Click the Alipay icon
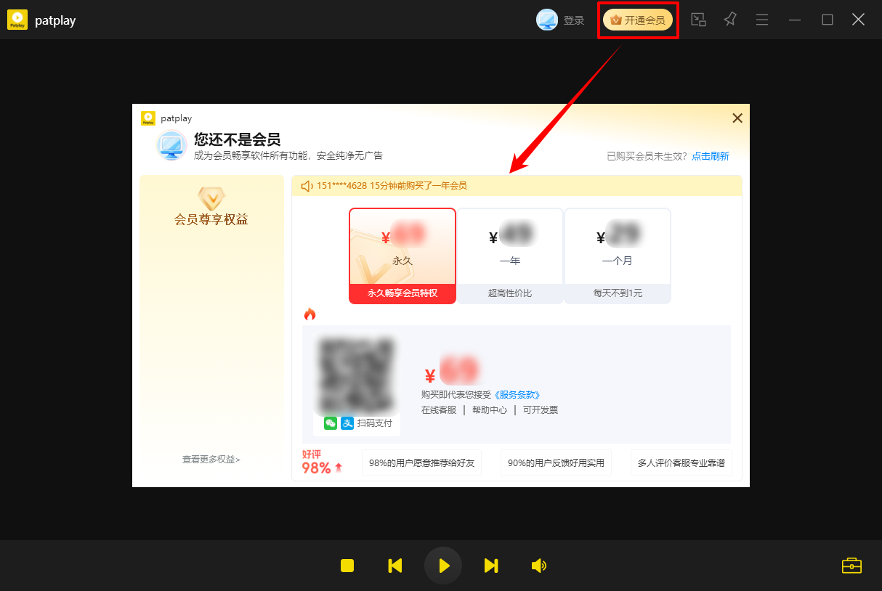882x591 pixels. (x=347, y=423)
